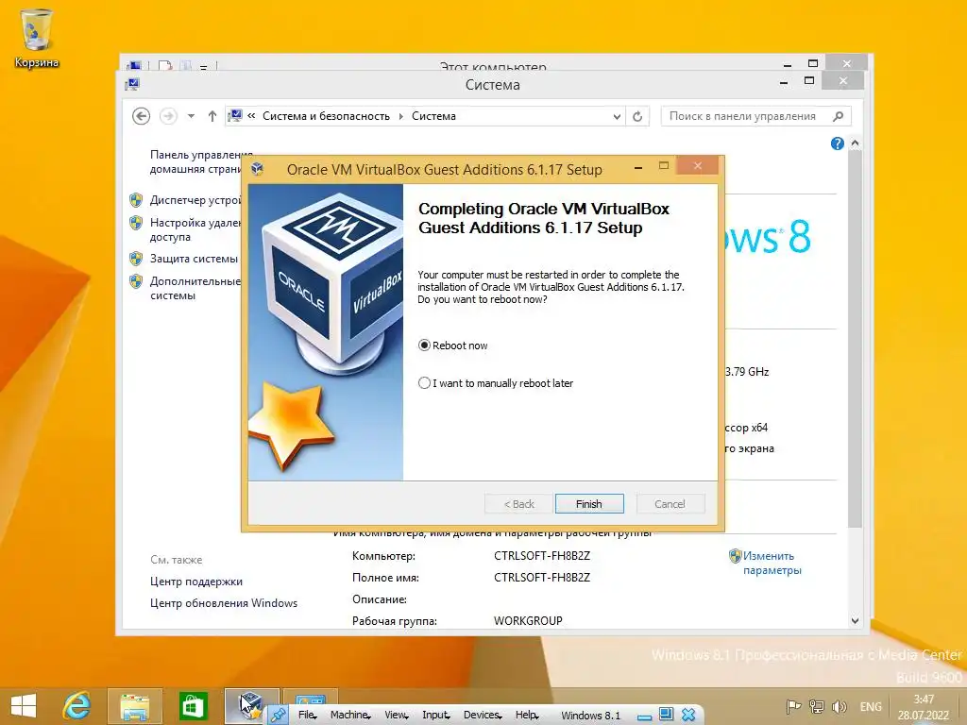The image size is (967, 725).
Task: Open Windows Store from the taskbar
Action: pos(193,706)
